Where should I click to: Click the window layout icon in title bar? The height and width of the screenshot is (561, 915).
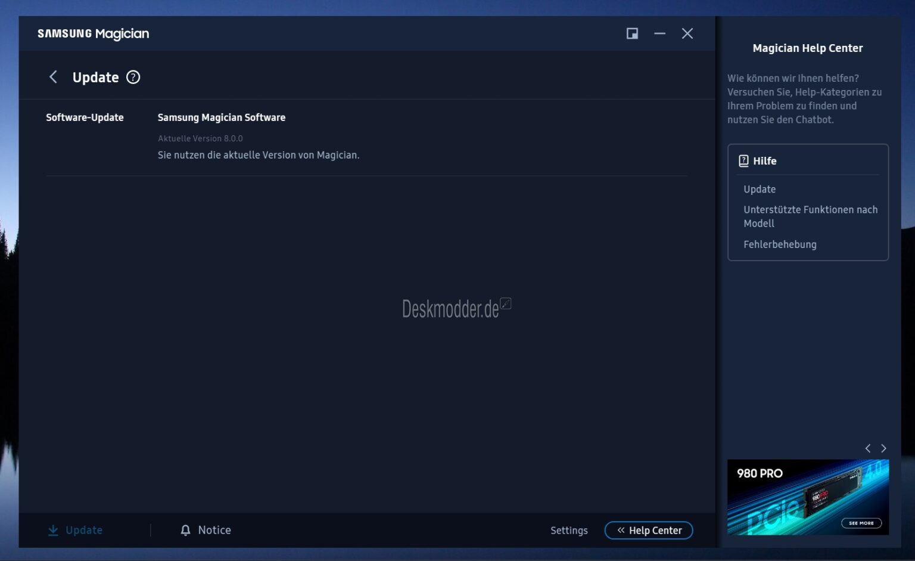pos(631,33)
